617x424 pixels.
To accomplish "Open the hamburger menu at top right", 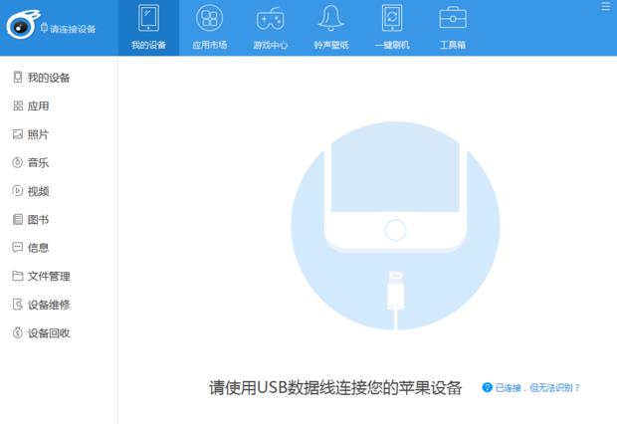I will click(606, 6).
